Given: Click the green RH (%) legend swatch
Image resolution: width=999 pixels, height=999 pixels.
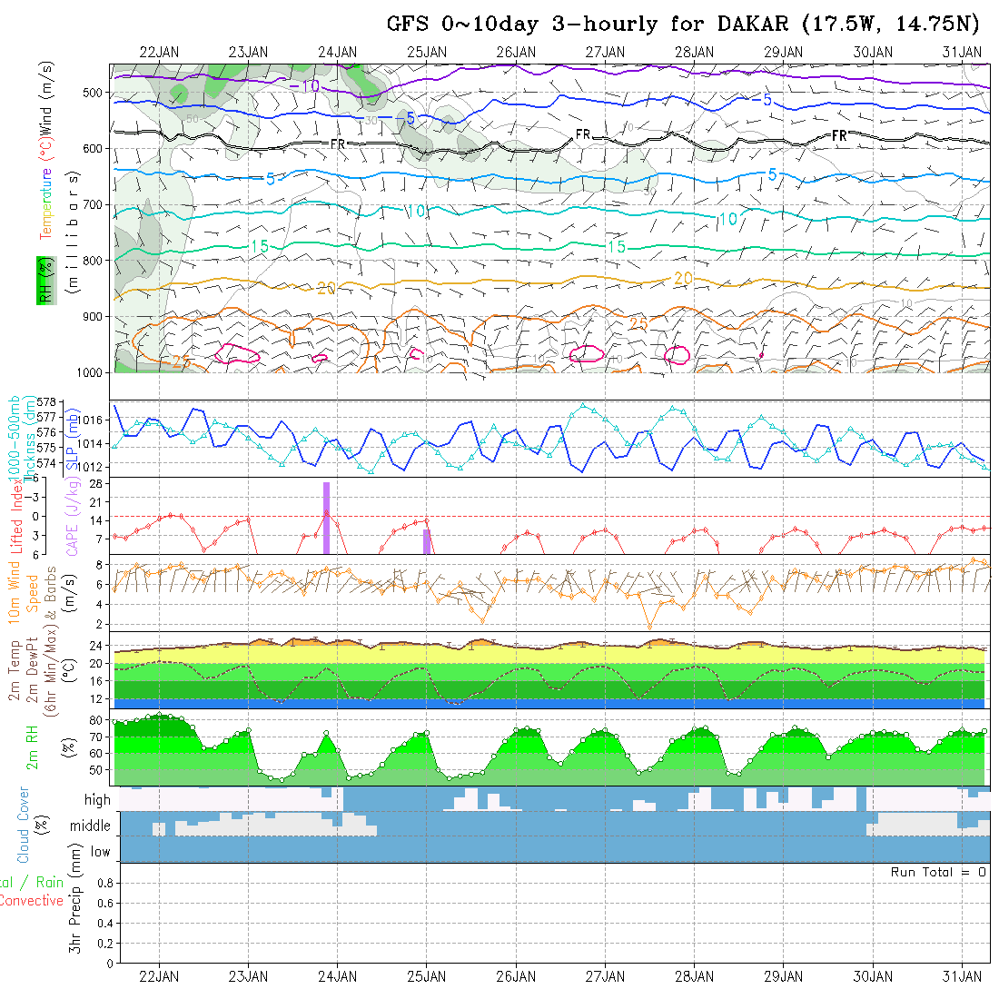Looking at the screenshot, I should coord(43,280).
